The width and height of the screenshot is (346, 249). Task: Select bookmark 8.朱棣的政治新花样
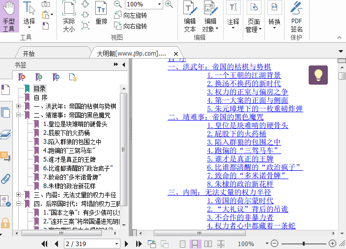69,186
